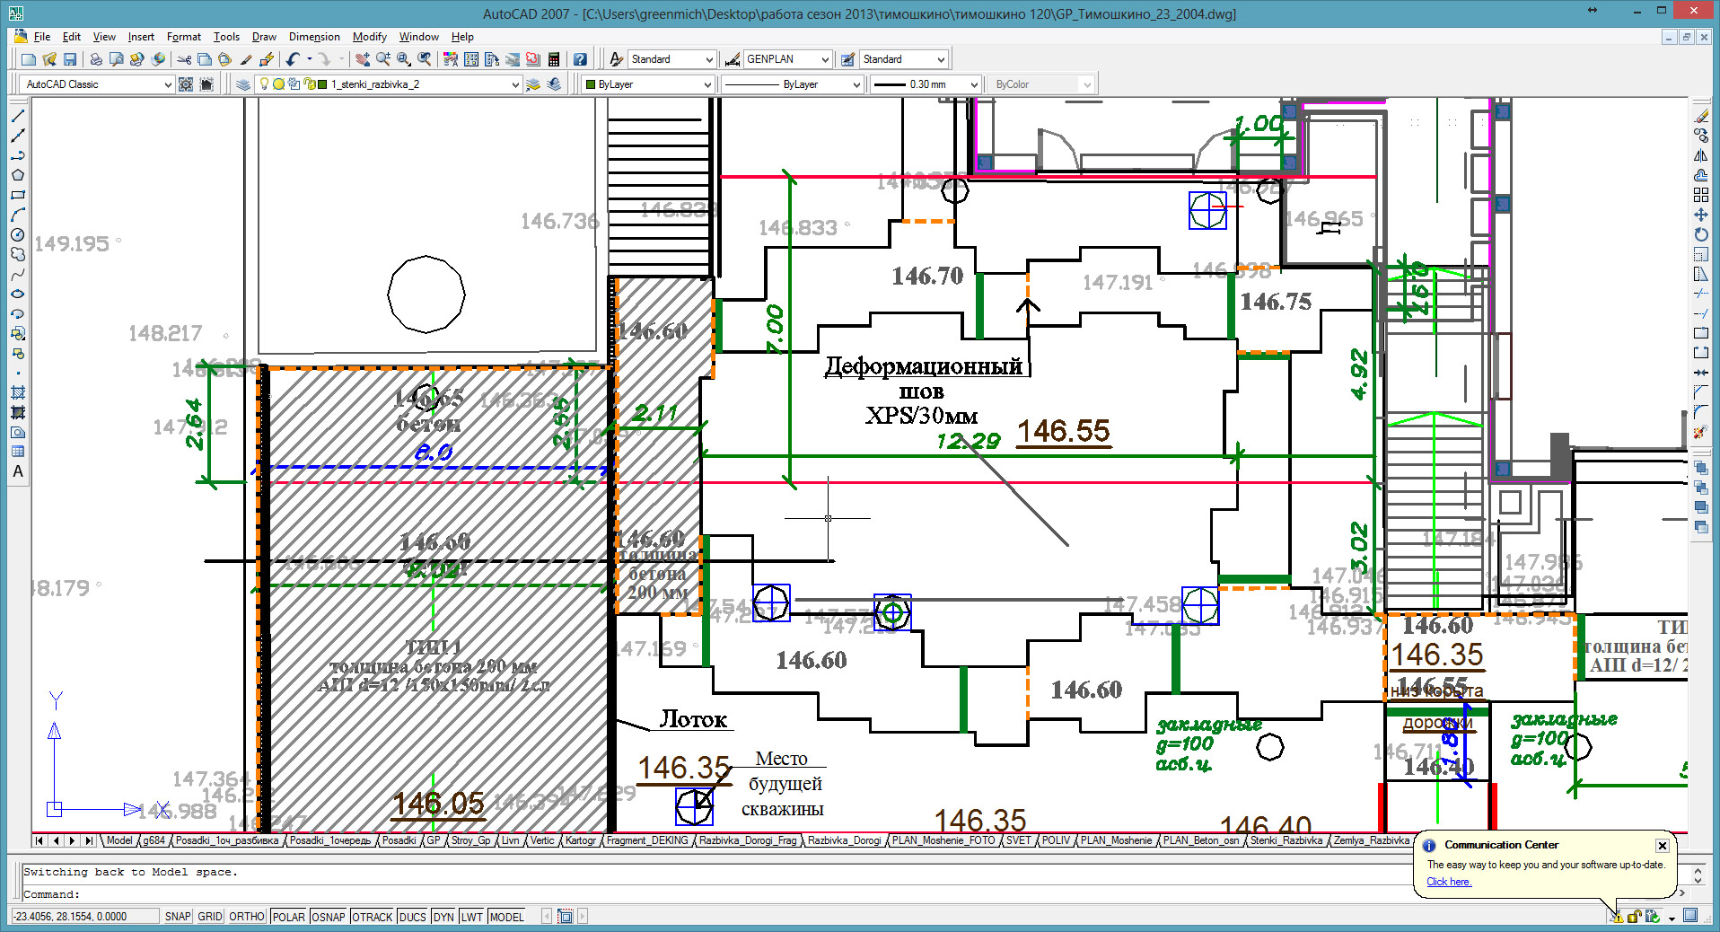
Task: Open the 1_stenki_razbivka_2 layer dropdown
Action: tap(514, 84)
